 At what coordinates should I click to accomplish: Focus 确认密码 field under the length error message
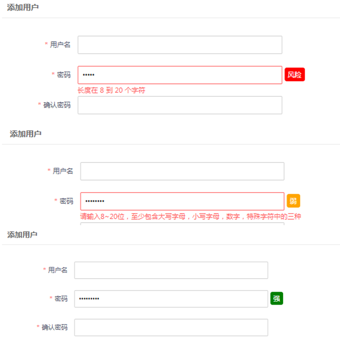tap(179, 105)
